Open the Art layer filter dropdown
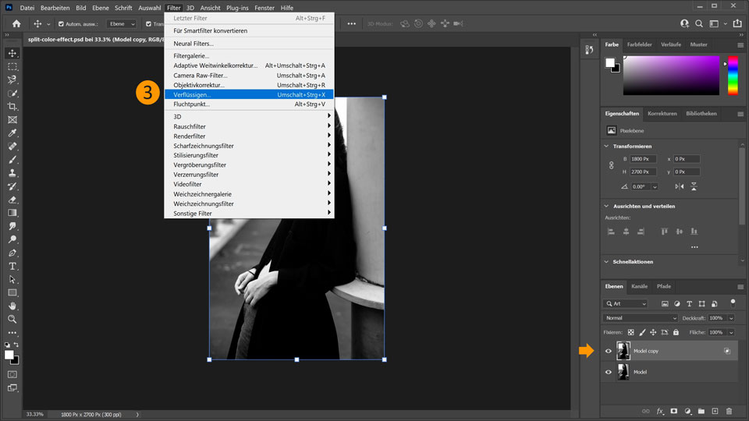The height and width of the screenshot is (421, 749). pyautogui.click(x=625, y=303)
